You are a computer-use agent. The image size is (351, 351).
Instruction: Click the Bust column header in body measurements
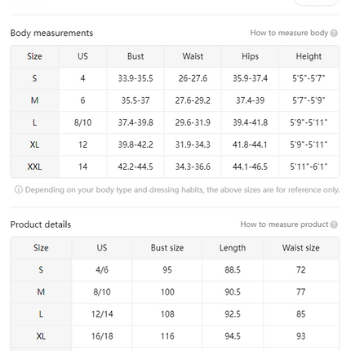136,56
